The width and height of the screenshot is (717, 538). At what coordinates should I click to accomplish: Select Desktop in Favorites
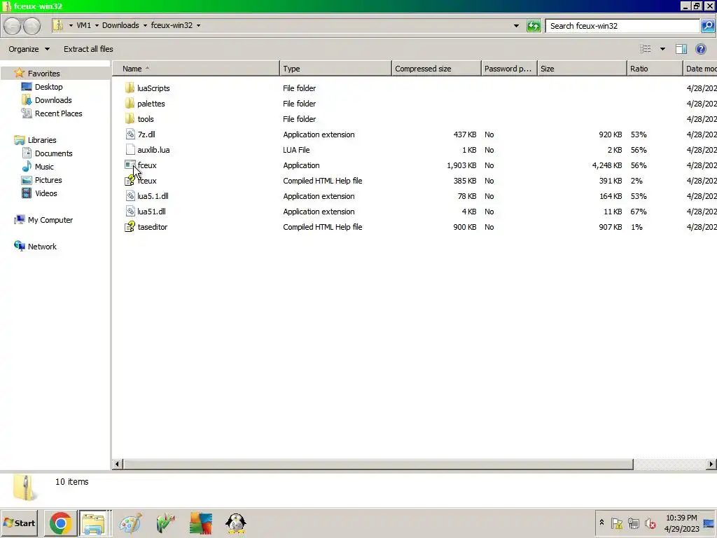48,87
